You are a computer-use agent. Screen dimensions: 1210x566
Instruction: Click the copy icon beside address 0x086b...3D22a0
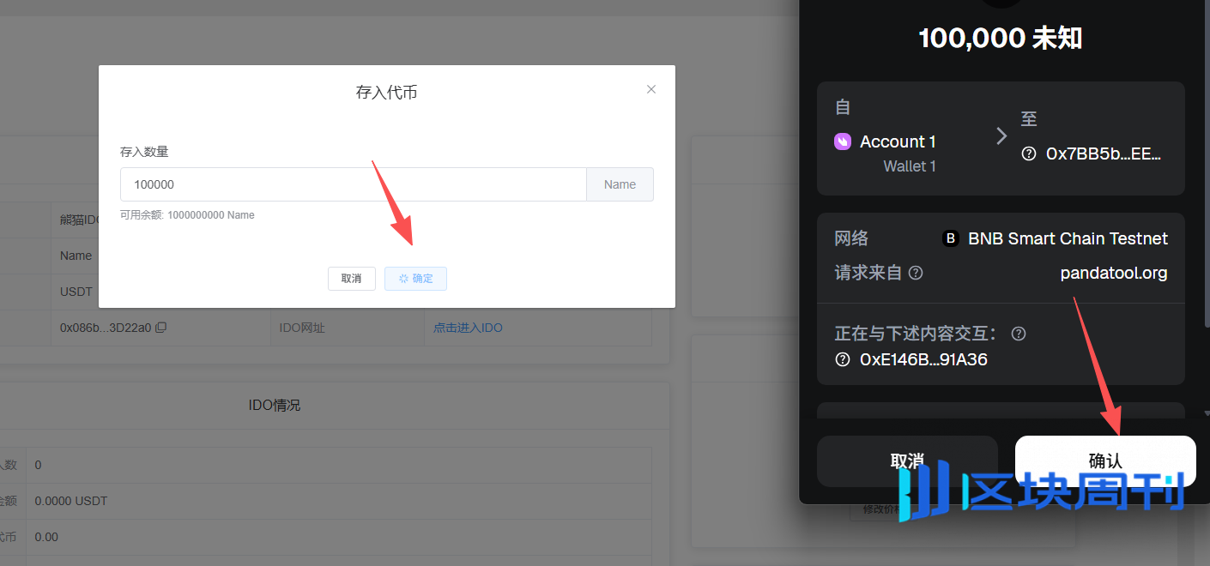tap(160, 328)
